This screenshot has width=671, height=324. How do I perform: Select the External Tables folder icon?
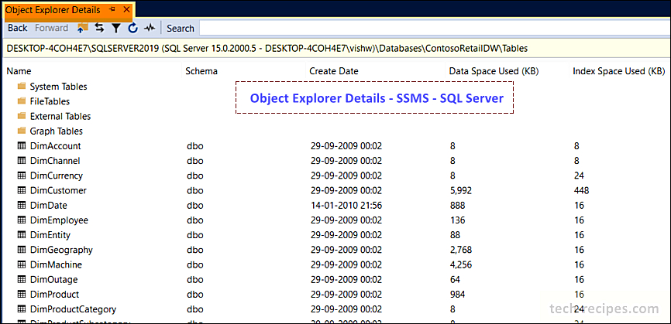click(22, 116)
